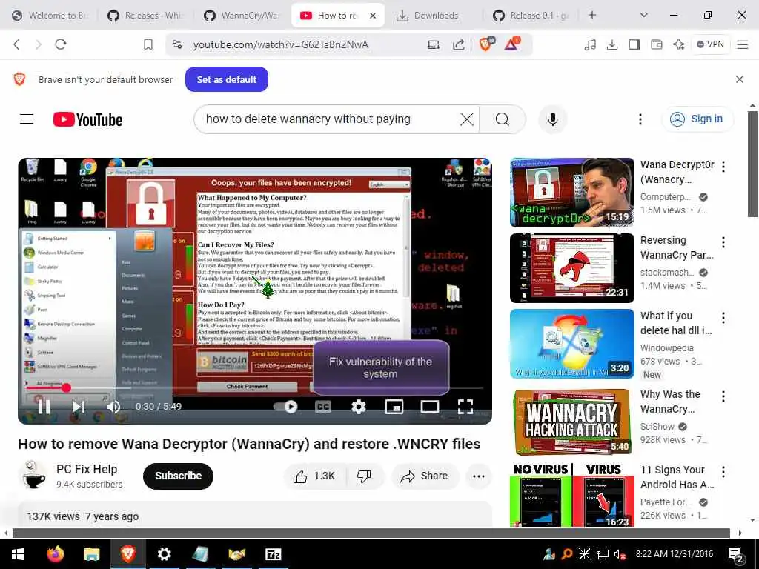Image resolution: width=759 pixels, height=569 pixels.
Task: Open more options for Why Was the WannaCry video
Action: point(723,396)
